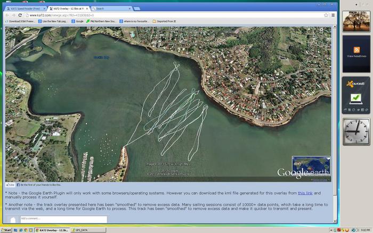Viewport: 373px width, 233px height.
Task: Open the Chrome menu icon
Action: (x=333, y=15)
